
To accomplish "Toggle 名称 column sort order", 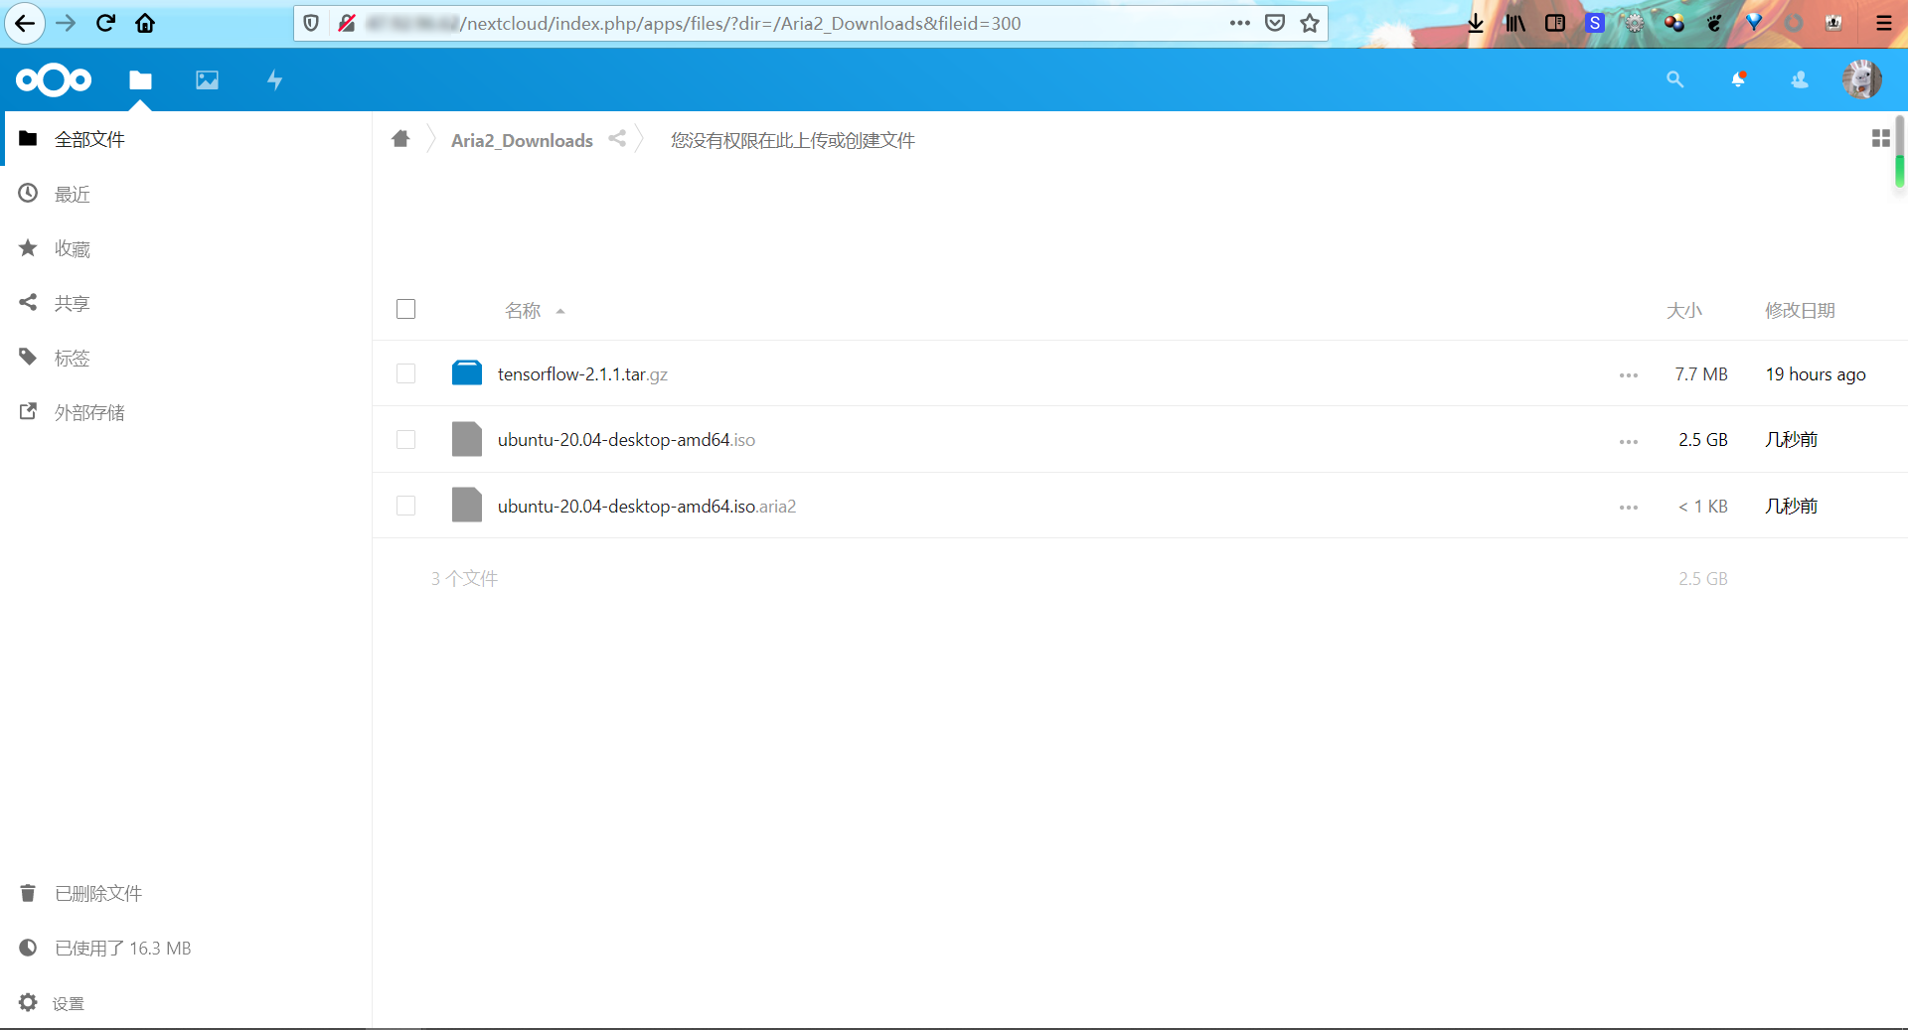I will [x=524, y=310].
